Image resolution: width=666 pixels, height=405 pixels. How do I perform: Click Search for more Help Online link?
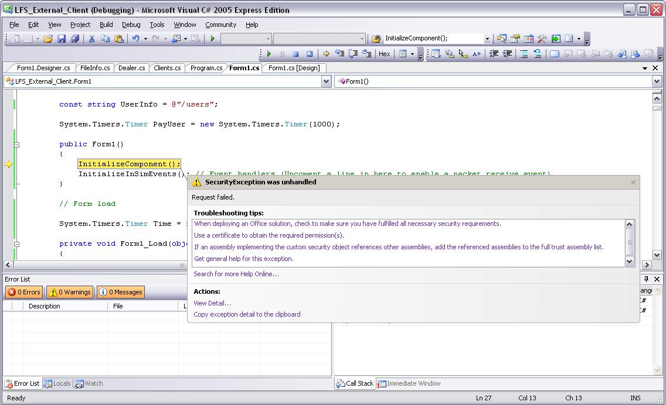pos(236,274)
